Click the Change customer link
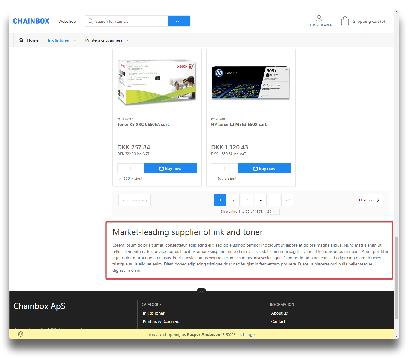This screenshot has width=408, height=358. (x=247, y=334)
